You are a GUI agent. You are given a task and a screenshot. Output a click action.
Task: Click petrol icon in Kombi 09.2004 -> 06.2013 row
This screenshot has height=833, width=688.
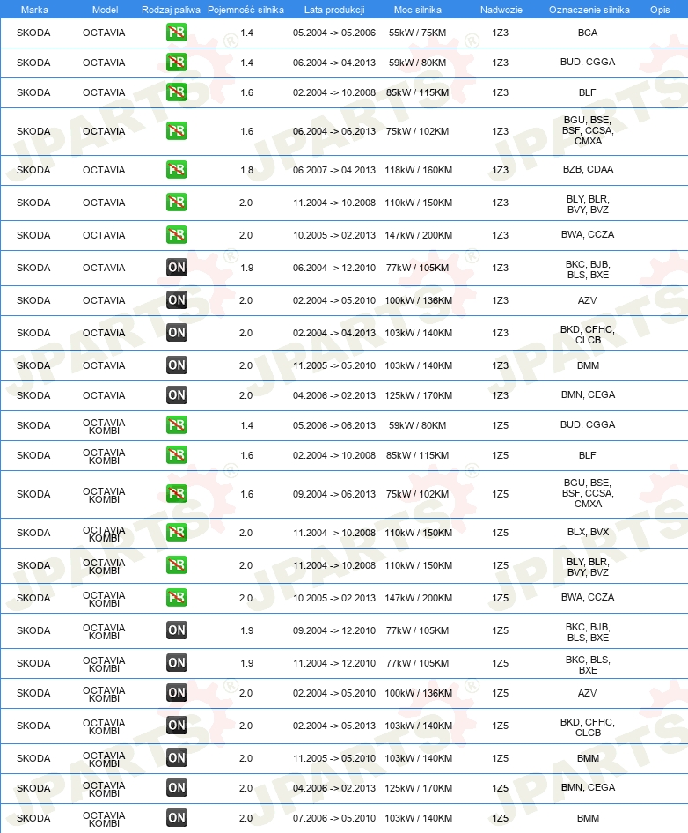tap(176, 493)
